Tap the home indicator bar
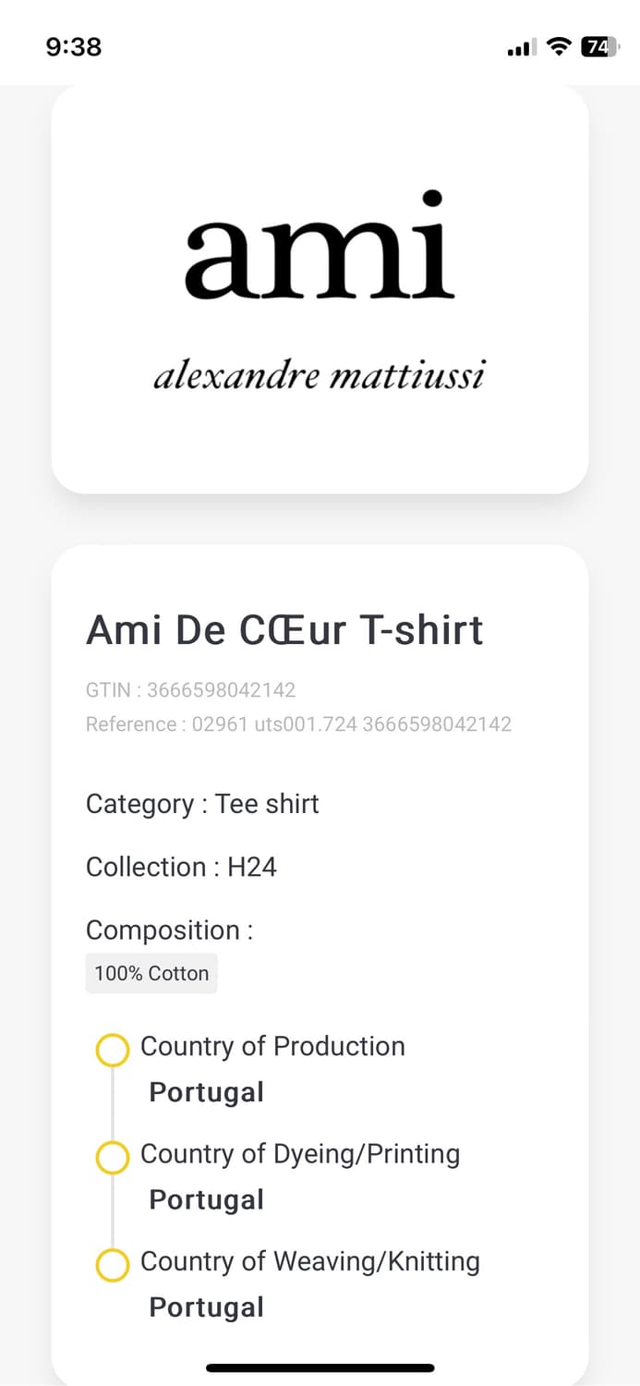The width and height of the screenshot is (640, 1386). coord(320,1368)
